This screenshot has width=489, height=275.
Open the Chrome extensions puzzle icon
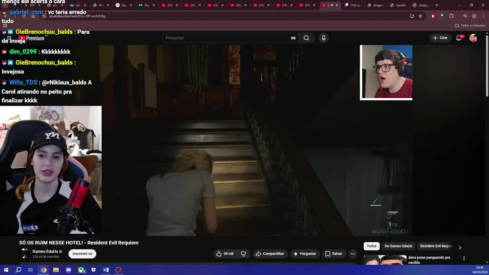452,16
